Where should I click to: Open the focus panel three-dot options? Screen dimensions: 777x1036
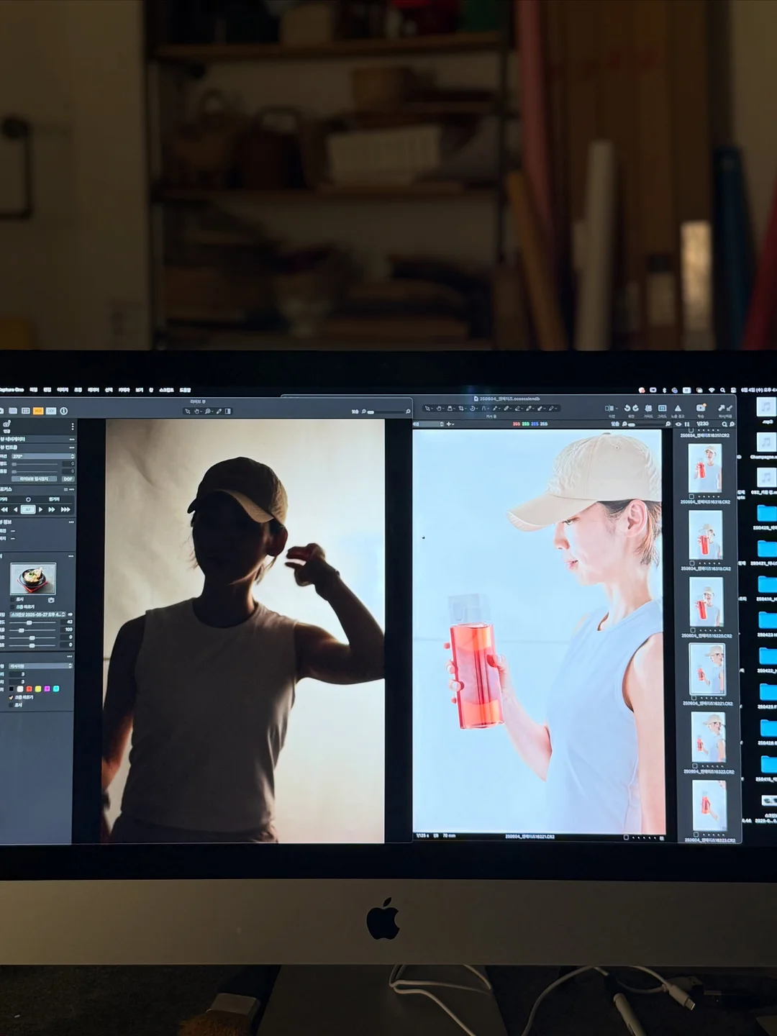[72, 489]
